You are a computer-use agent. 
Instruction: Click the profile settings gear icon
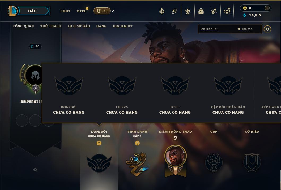[x=267, y=29]
